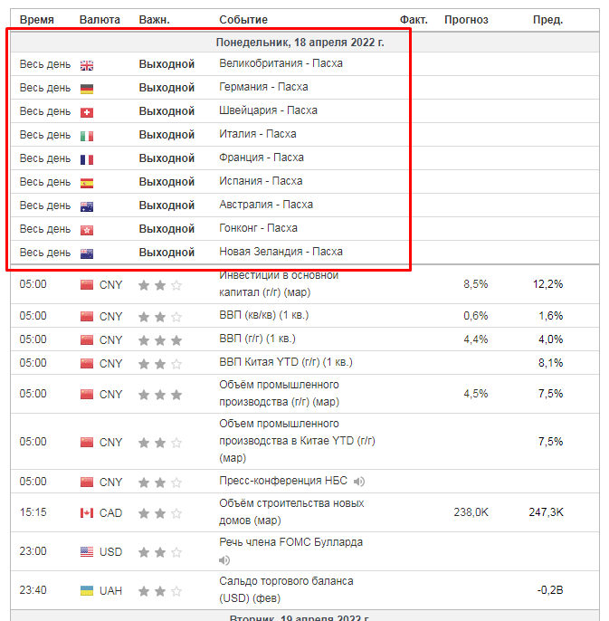Click the United Kingdom flag icon
This screenshot has width=609, height=621.
(x=87, y=65)
